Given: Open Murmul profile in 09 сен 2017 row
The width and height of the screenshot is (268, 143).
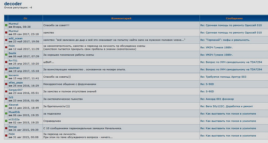Looking at the screenshot, I should [x=13, y=31].
